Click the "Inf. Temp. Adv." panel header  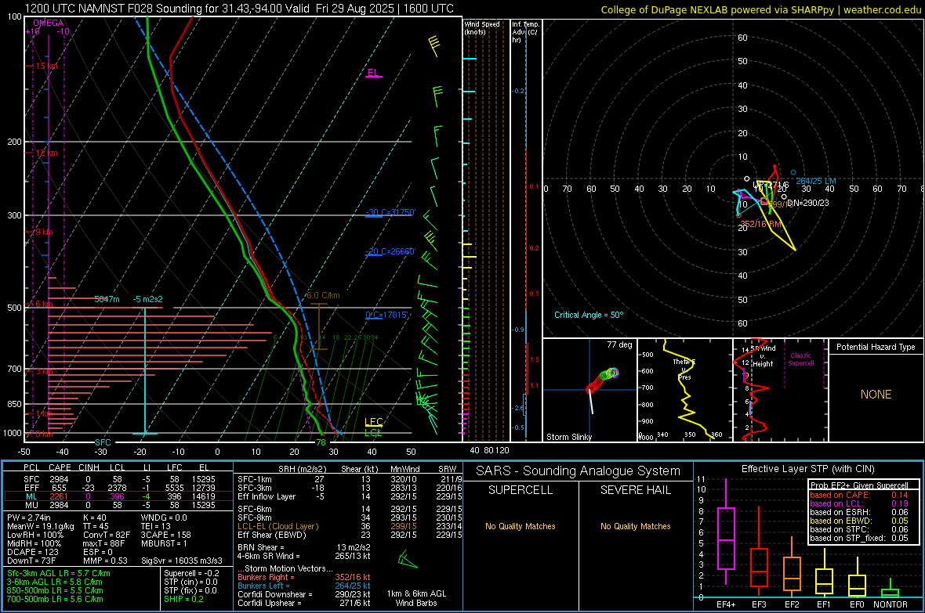point(525,32)
